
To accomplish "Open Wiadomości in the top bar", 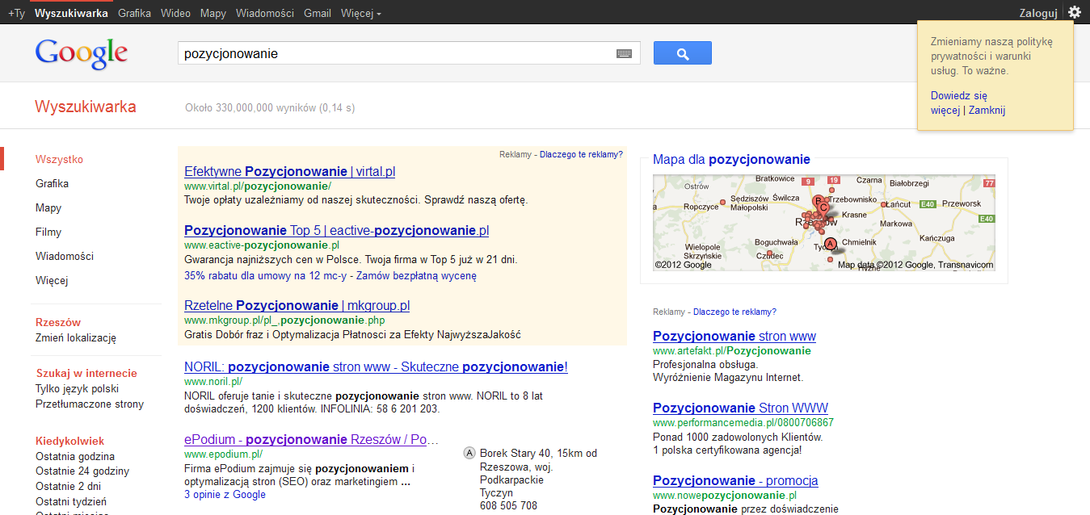I will [x=265, y=13].
